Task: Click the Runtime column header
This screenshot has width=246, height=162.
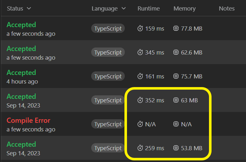Action: pyautogui.click(x=149, y=9)
